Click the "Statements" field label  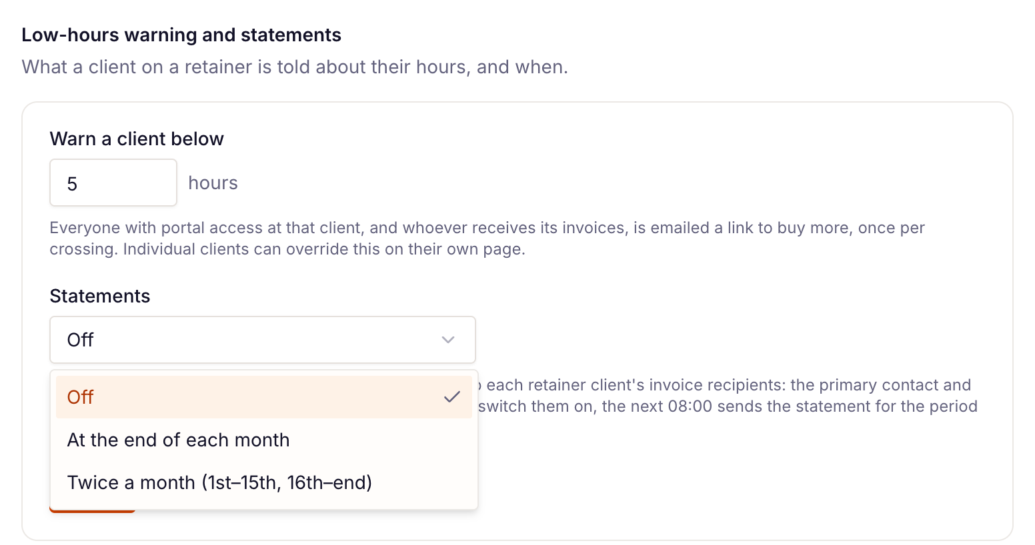point(100,296)
